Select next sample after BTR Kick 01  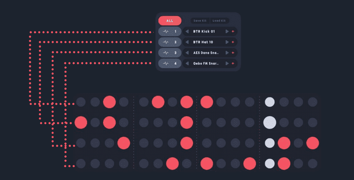coord(227,31)
